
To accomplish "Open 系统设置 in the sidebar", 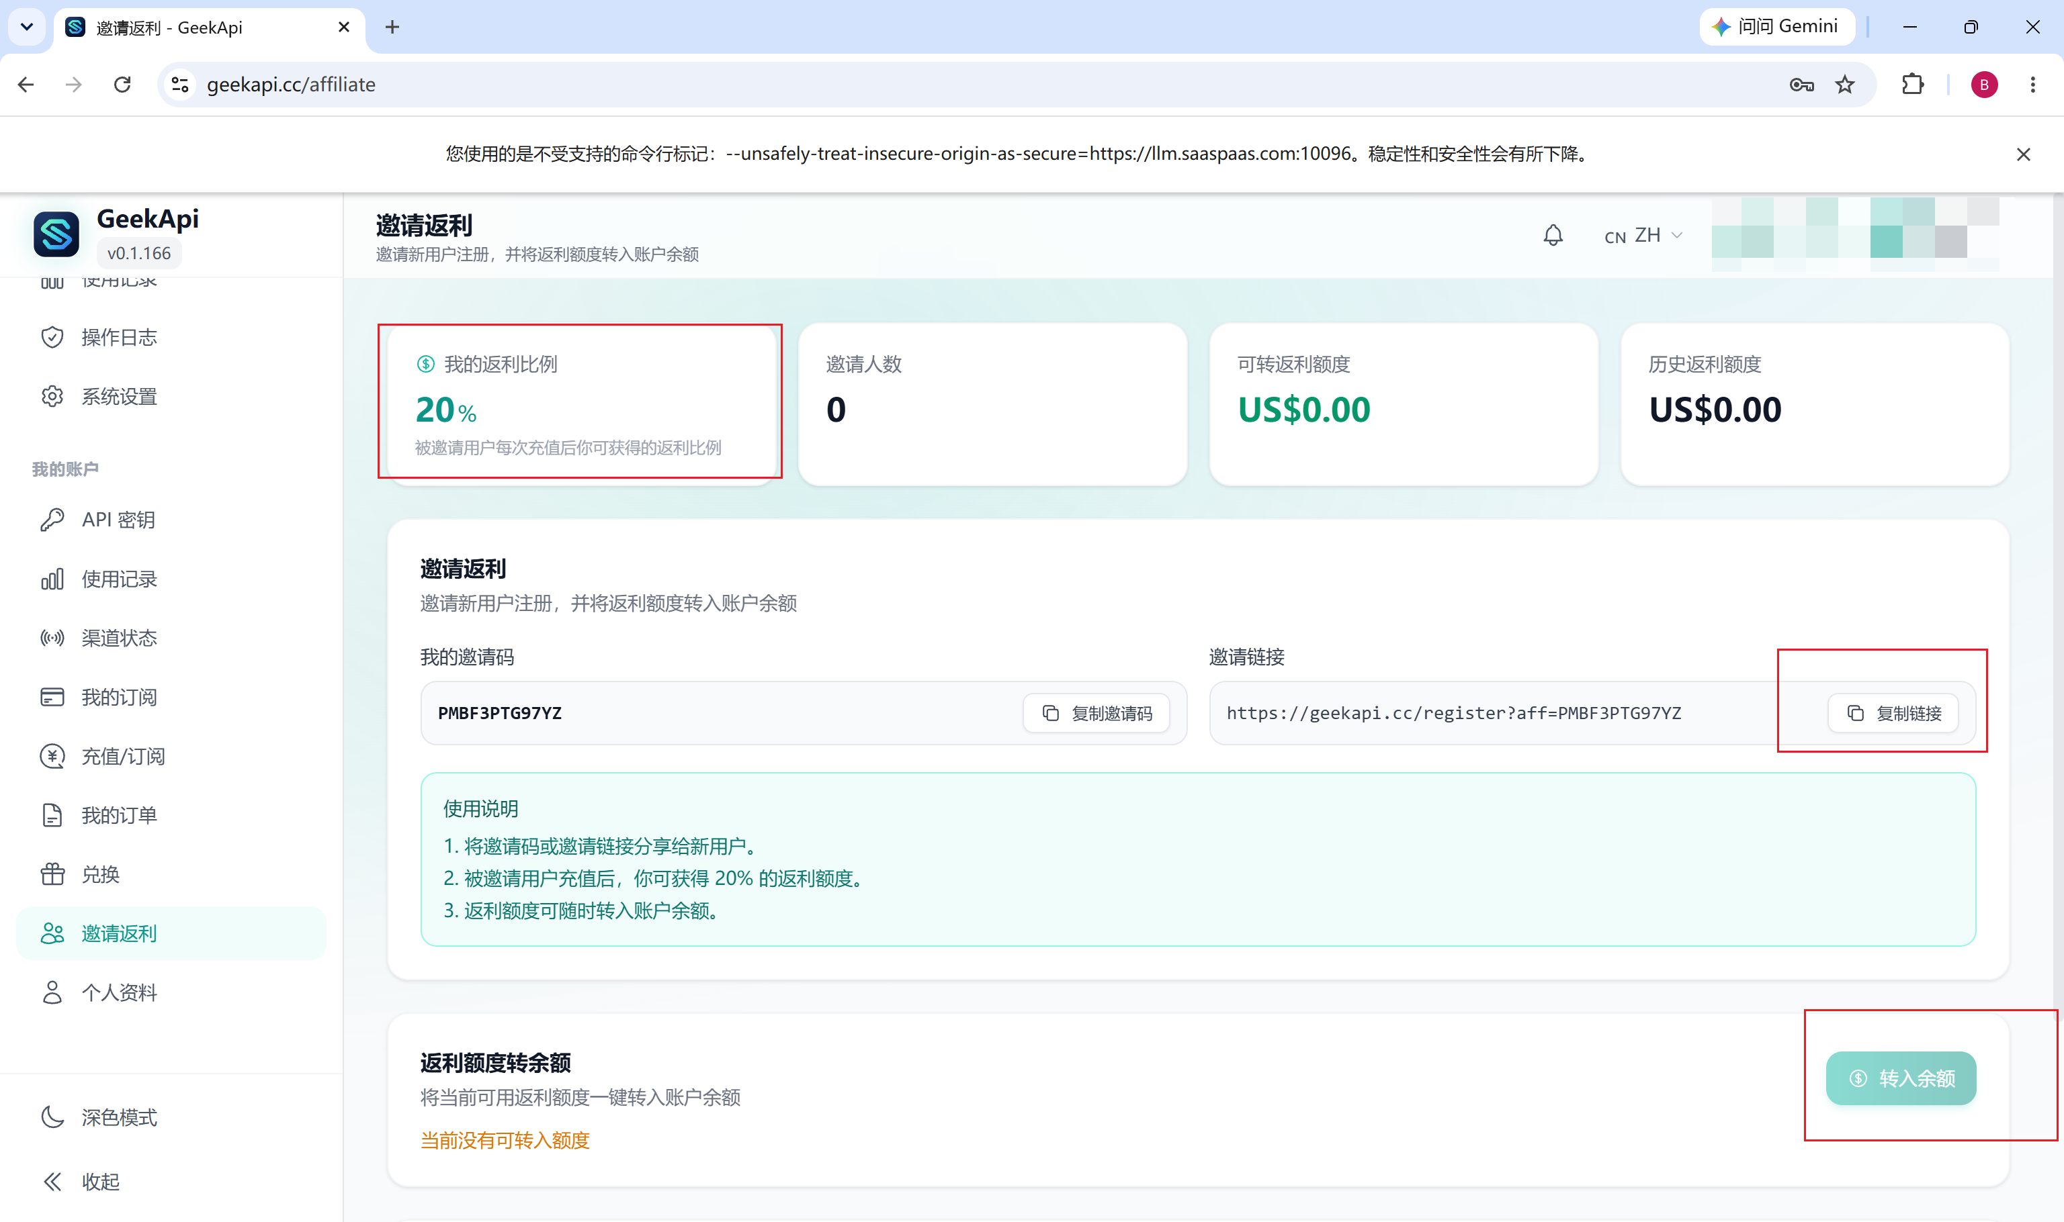I will pos(171,396).
